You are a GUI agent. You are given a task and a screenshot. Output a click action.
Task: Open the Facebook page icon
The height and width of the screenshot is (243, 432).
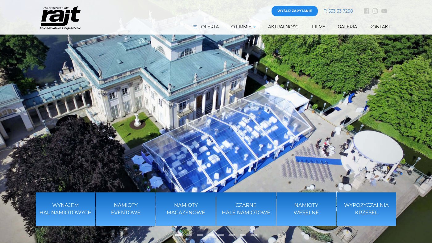point(366,11)
